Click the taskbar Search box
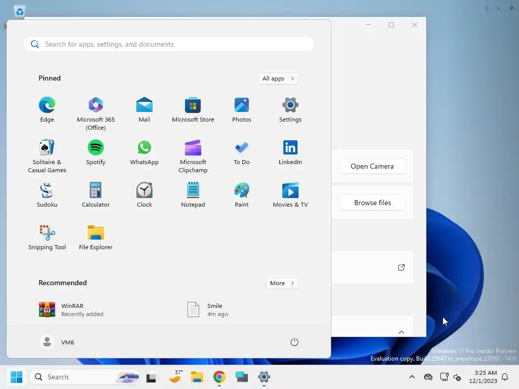This screenshot has width=519, height=389. click(85, 377)
